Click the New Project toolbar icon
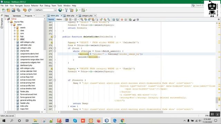This screenshot has width=221, height=124. [x=8, y=10]
